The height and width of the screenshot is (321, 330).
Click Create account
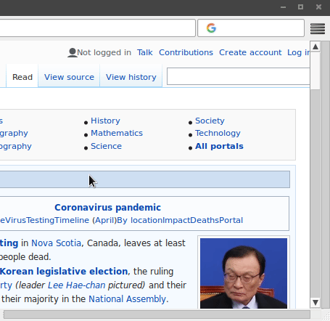click(x=250, y=52)
